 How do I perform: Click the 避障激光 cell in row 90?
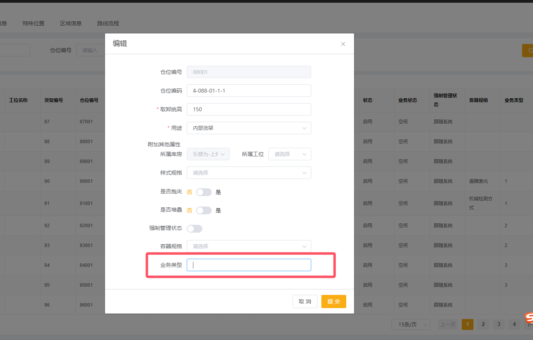tap(479, 181)
